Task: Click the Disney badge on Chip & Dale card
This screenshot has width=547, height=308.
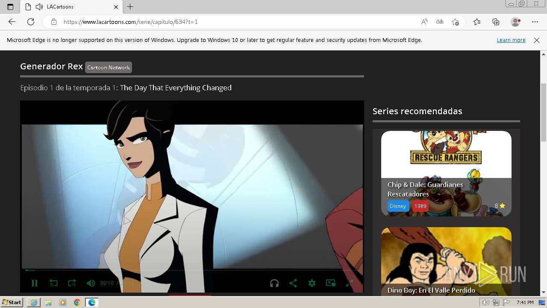Action: point(397,206)
